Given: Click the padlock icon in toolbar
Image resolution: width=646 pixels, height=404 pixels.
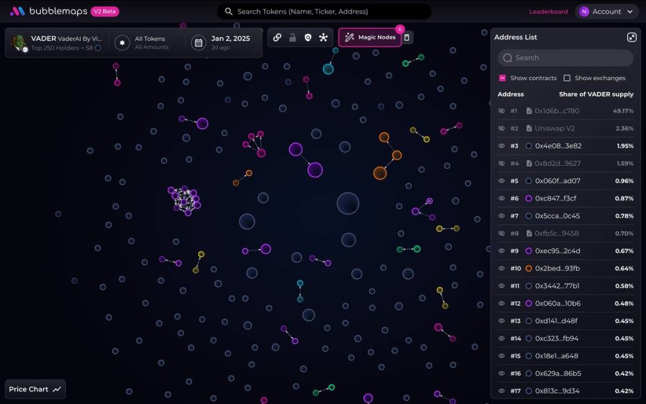Looking at the screenshot, I should point(293,37).
